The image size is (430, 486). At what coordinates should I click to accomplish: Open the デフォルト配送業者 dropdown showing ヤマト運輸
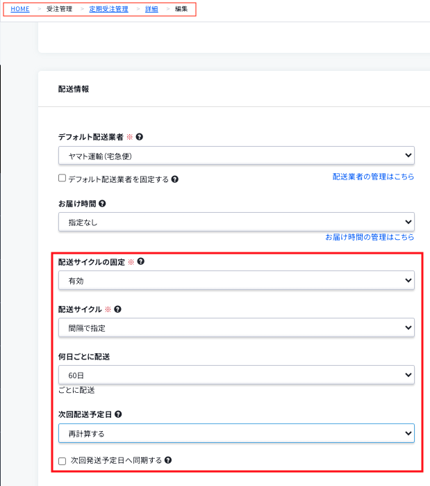click(236, 156)
